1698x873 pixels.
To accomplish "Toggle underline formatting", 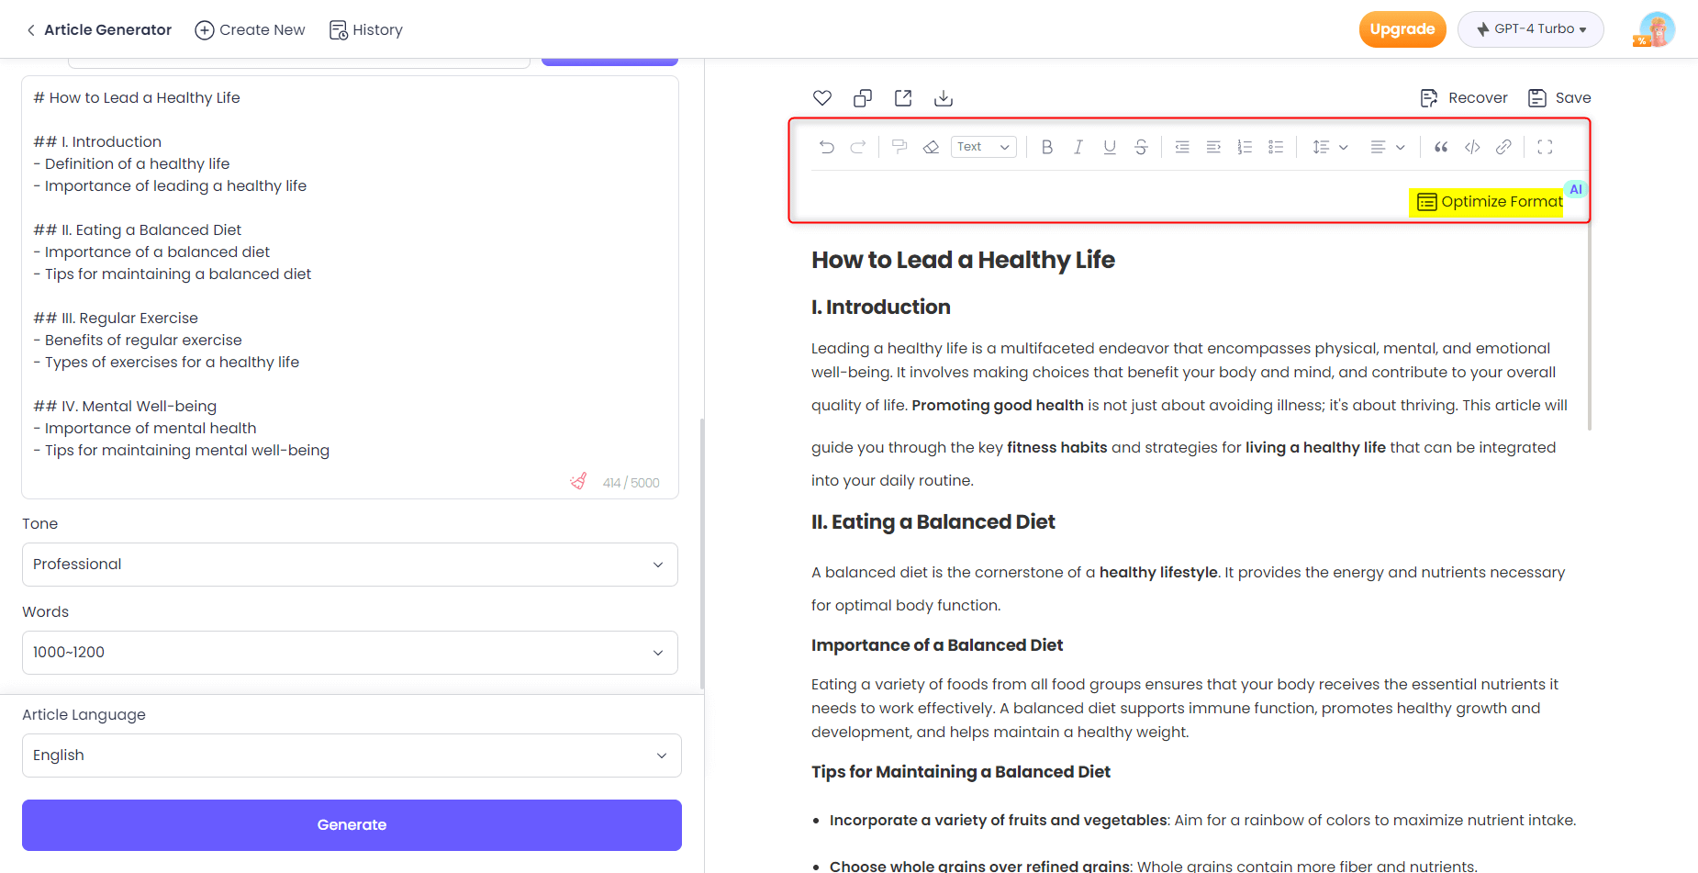I will (x=1110, y=147).
